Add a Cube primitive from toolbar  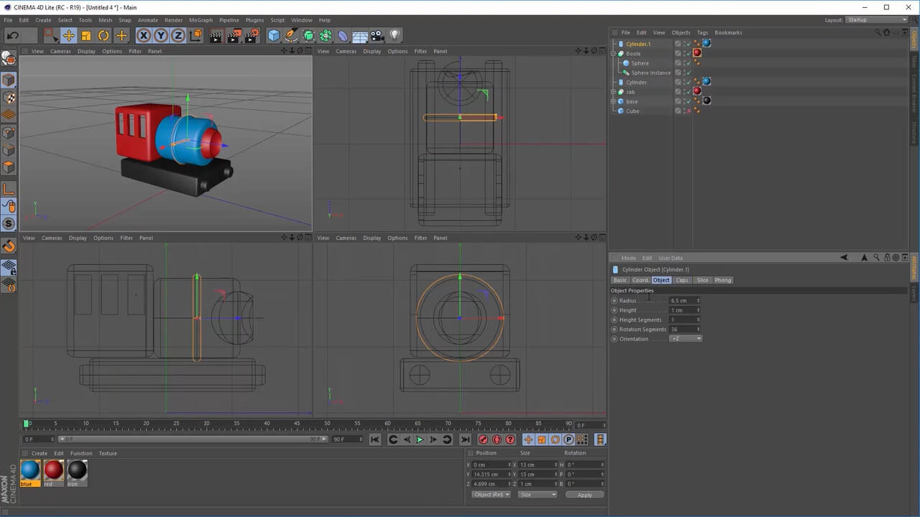click(274, 35)
